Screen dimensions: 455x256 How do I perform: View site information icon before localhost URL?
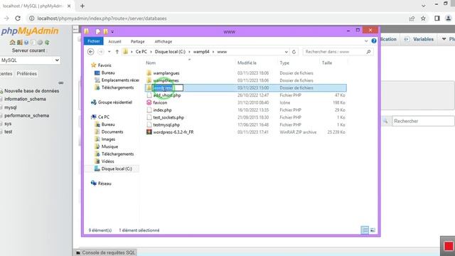(31, 18)
